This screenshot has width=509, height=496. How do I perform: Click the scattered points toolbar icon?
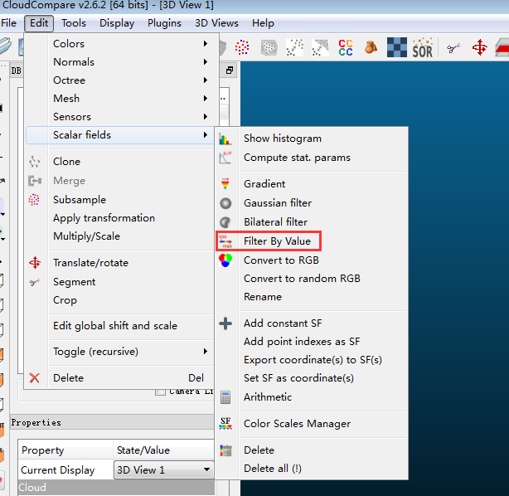tap(295, 47)
